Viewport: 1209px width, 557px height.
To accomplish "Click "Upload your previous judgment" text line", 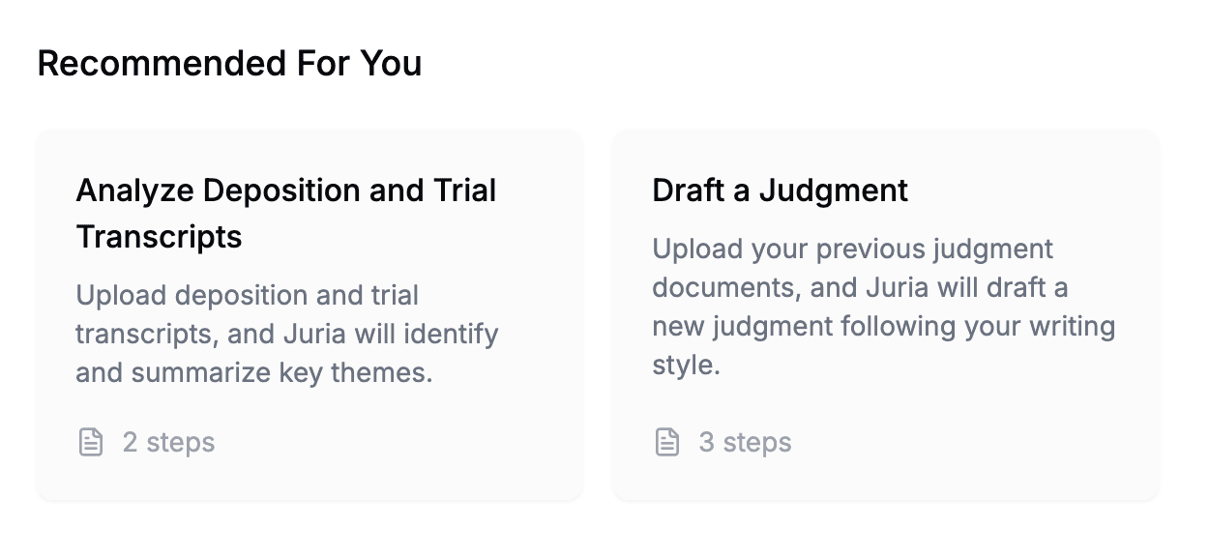I will pos(852,249).
